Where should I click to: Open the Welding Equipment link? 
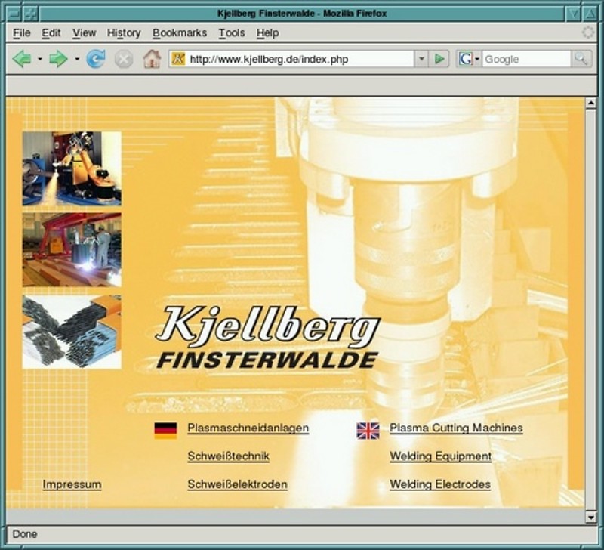440,456
